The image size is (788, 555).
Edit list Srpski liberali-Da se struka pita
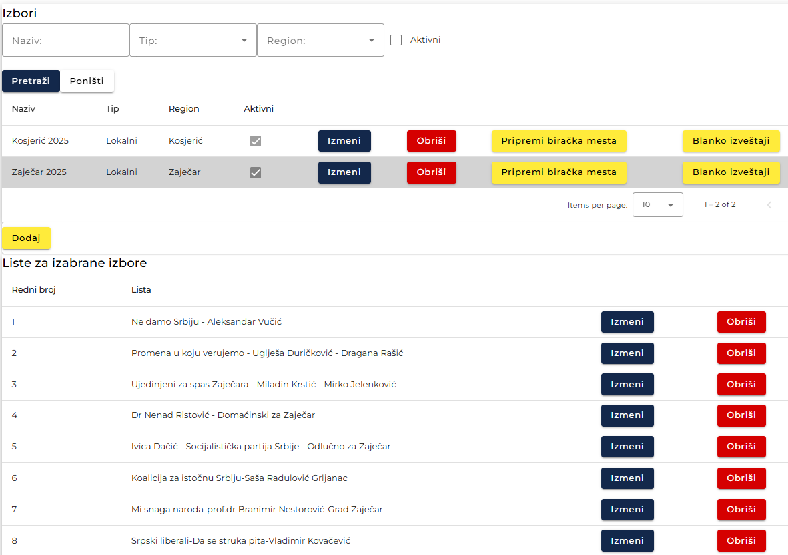(x=627, y=540)
